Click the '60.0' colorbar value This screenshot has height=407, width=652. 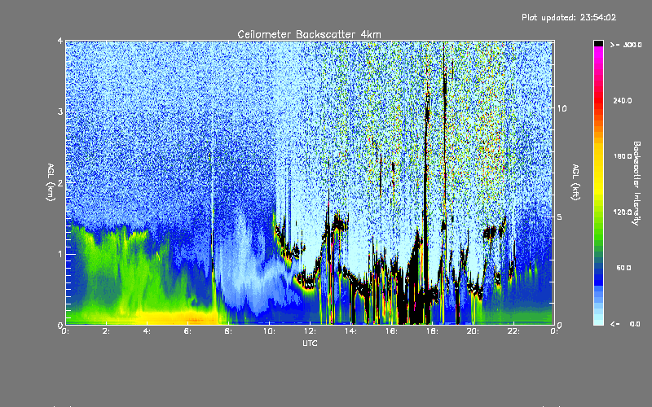click(623, 268)
